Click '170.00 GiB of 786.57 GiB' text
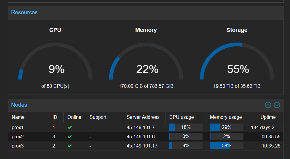Viewport: 290px width, 159px height. pyautogui.click(x=146, y=86)
